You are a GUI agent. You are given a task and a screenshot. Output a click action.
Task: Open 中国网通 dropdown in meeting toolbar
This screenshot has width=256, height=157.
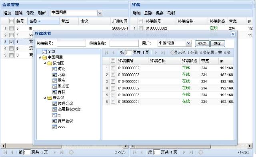[100, 13]
